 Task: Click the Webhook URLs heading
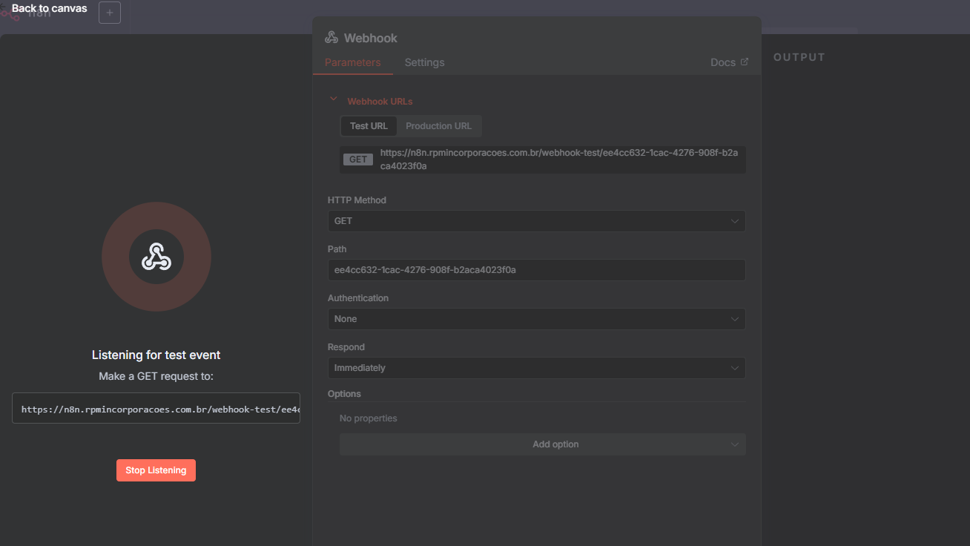[380, 102]
